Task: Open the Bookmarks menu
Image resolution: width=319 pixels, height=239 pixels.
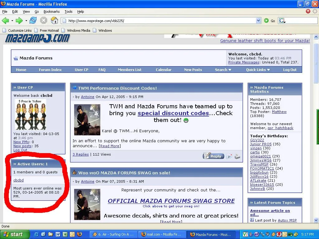Action: [51, 12]
